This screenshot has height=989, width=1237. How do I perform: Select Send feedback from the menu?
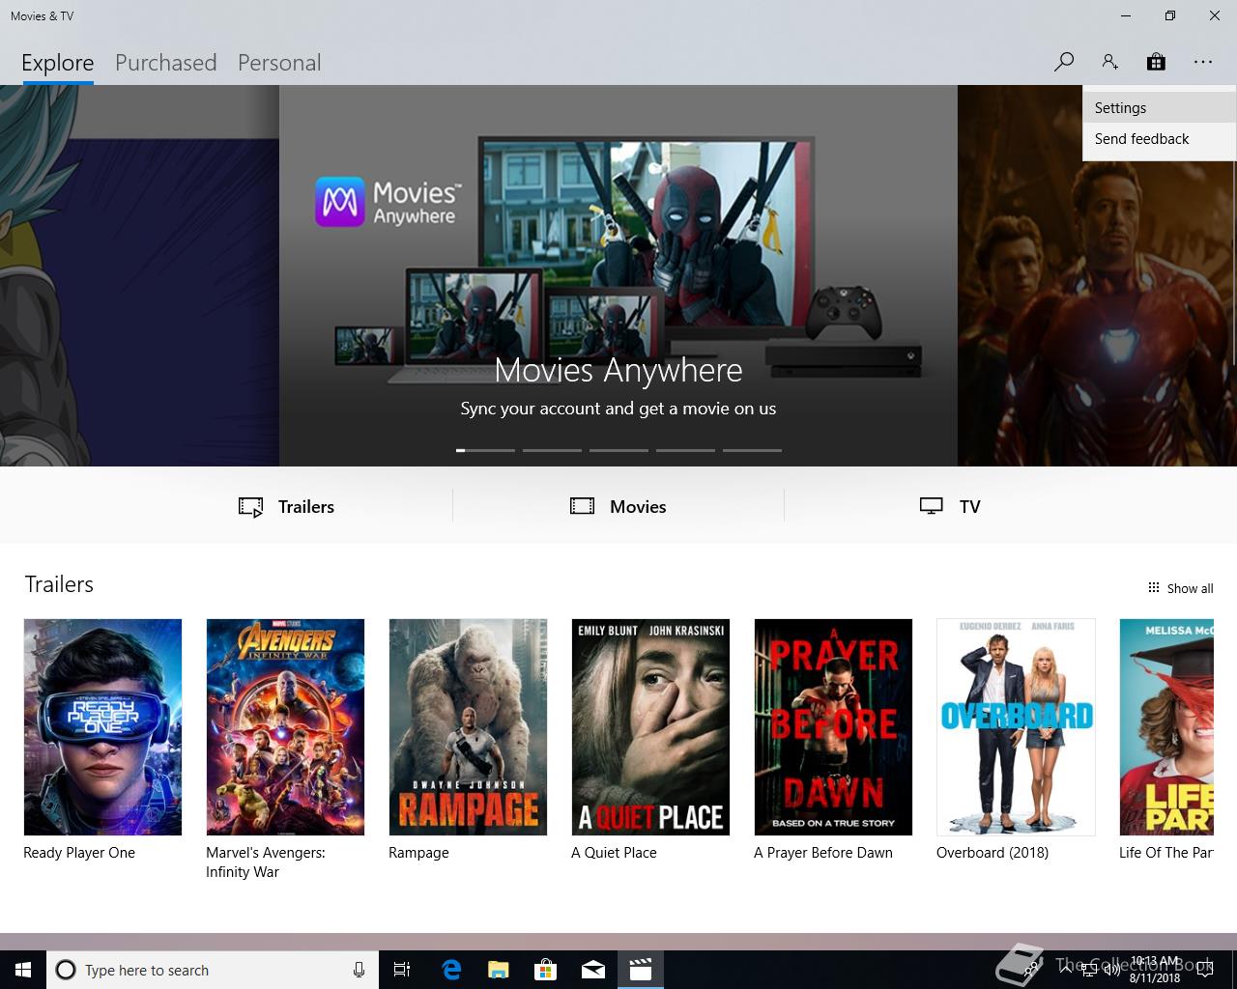tap(1160, 139)
